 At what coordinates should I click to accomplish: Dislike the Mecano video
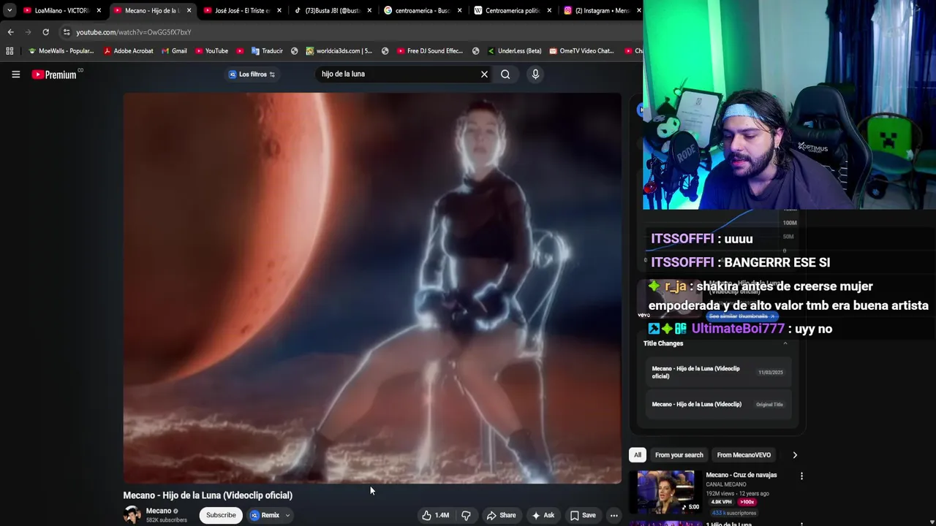[466, 515]
